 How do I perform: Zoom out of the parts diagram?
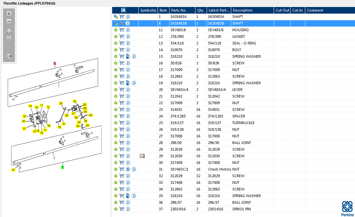tap(9, 22)
